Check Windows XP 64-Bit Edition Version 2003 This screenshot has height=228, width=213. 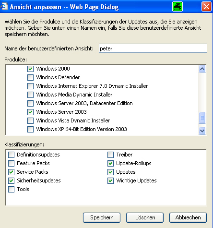coord(30,129)
